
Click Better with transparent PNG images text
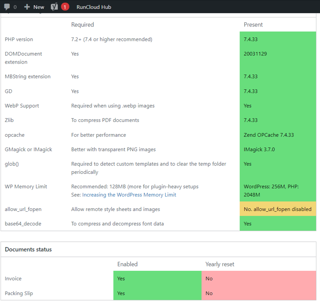[113, 150]
